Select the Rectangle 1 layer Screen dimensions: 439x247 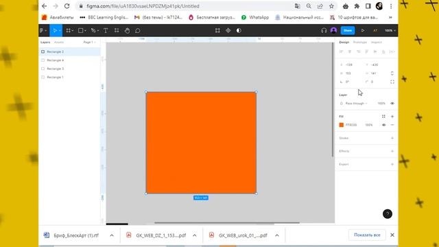(x=69, y=77)
